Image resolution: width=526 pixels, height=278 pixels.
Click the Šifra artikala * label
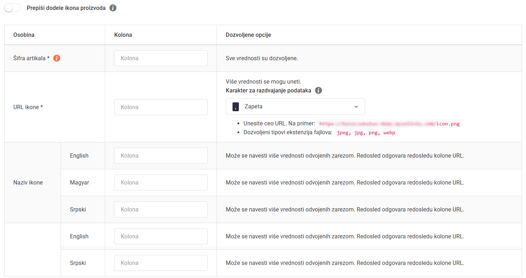(x=31, y=58)
